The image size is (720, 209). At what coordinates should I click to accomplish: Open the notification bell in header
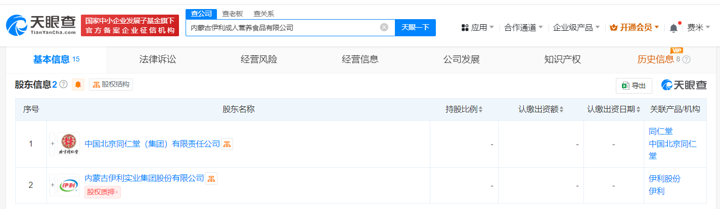tap(673, 28)
